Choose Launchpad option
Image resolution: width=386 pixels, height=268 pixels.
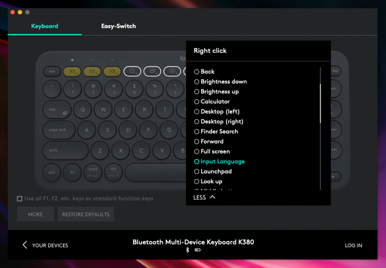213,172
